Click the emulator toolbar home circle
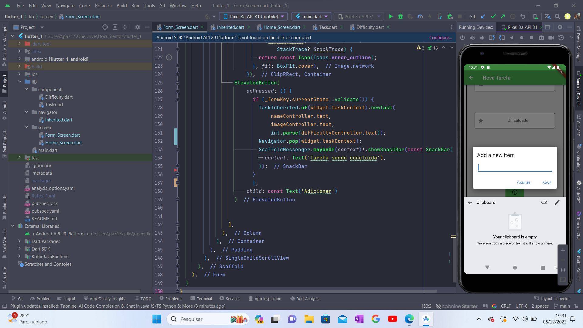 point(522,38)
